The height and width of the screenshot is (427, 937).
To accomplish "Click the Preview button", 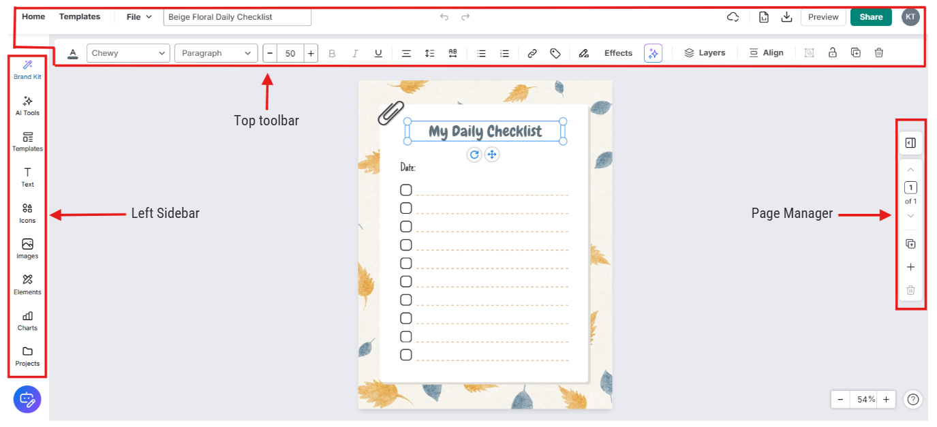I will coord(823,17).
